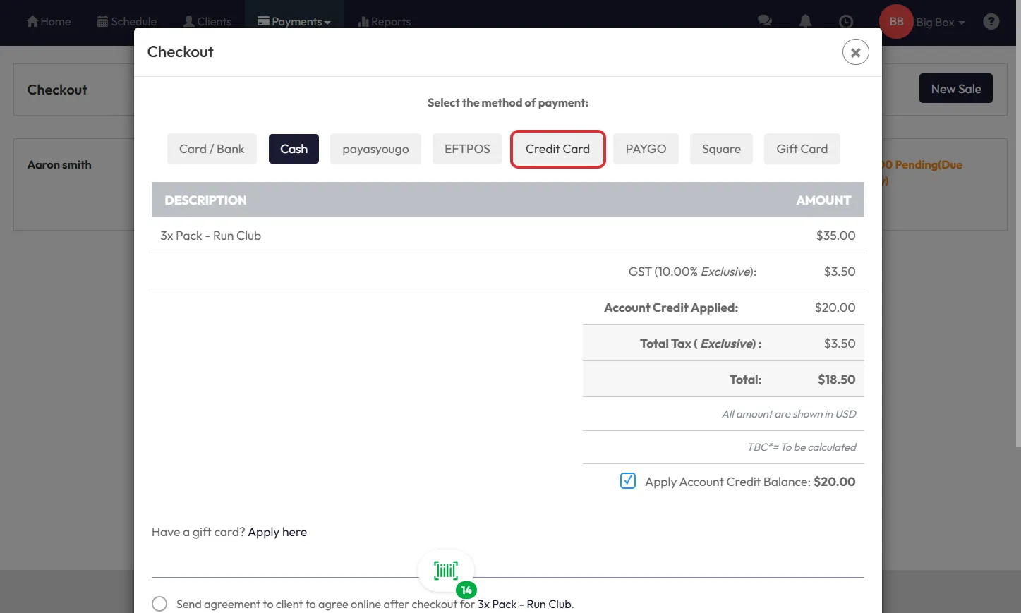This screenshot has height=613, width=1021.
Task: Open the notifications bell icon
Action: click(x=805, y=21)
